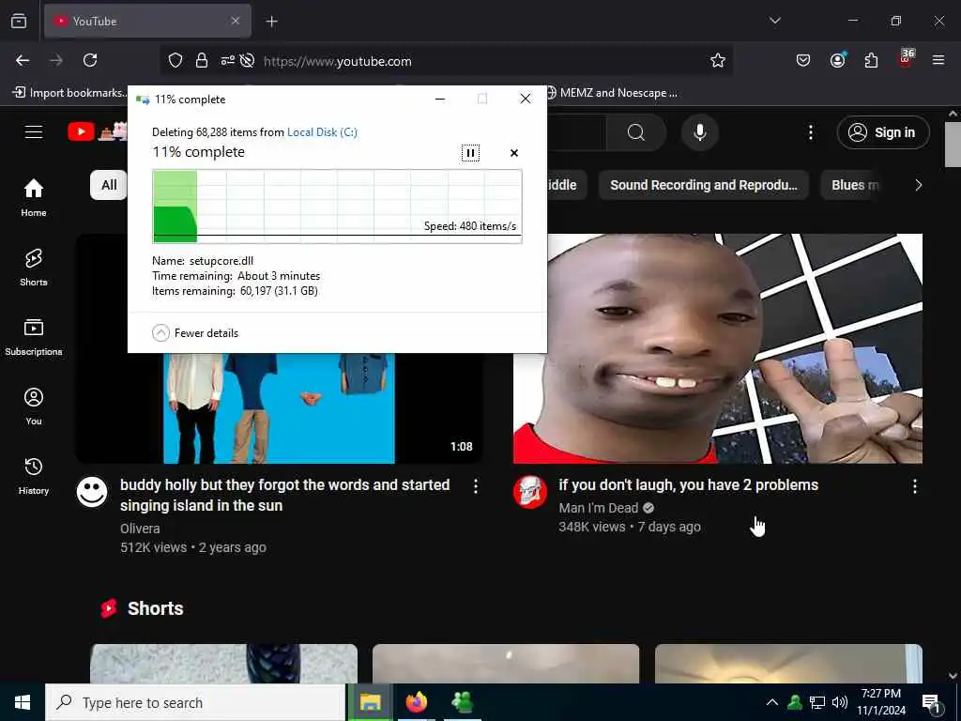Open options for if you don't laugh video
This screenshot has height=721, width=961.
click(x=914, y=487)
